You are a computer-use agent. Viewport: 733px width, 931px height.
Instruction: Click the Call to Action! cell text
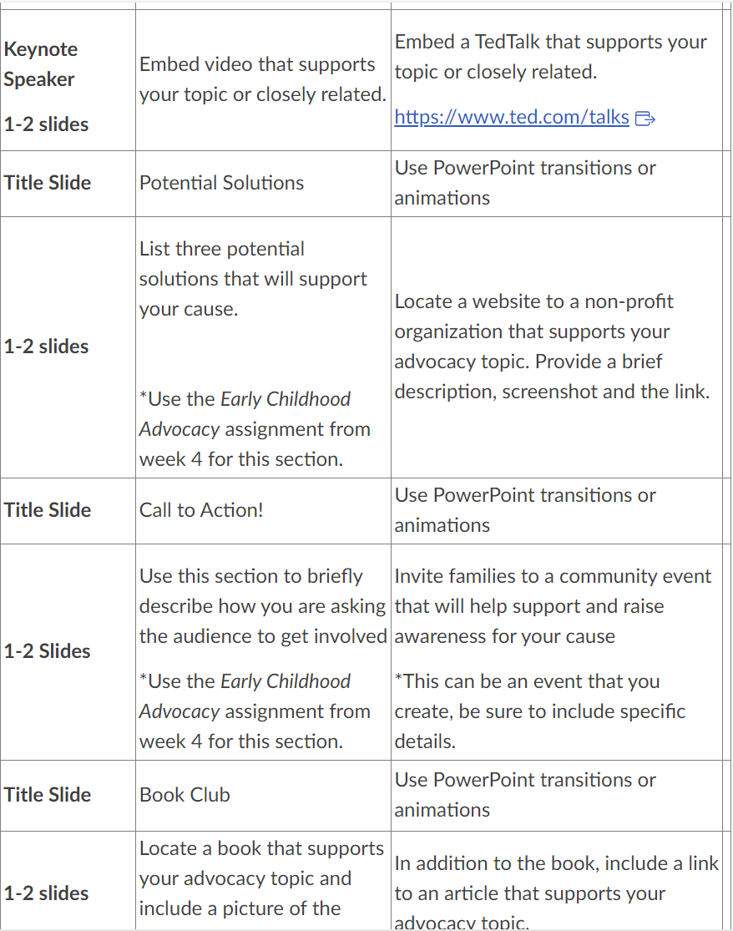click(x=201, y=510)
